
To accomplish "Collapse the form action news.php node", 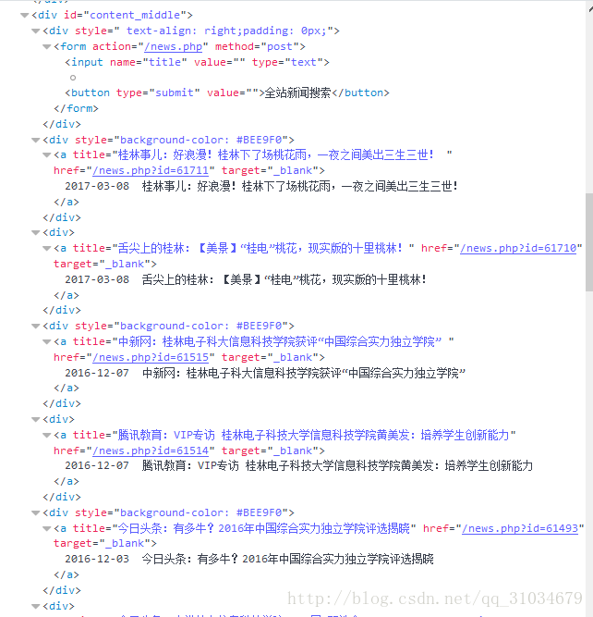I will [47, 47].
